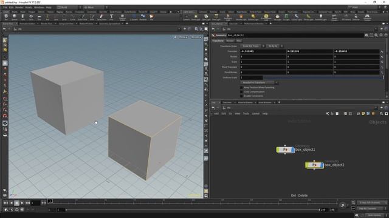This screenshot has width=389, height=218.
Task: Select box_object1 node in network
Action: 285,150
